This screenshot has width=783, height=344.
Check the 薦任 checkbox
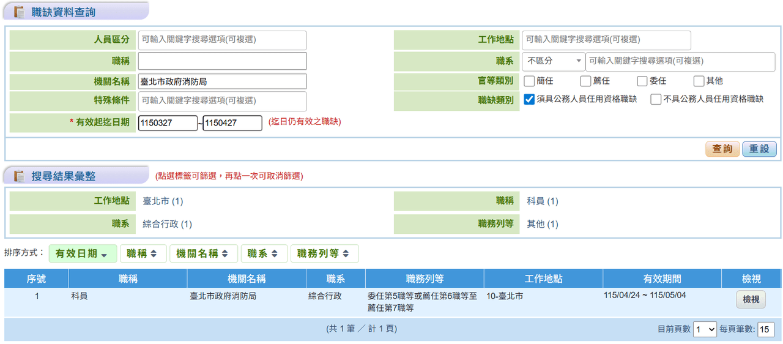point(585,81)
